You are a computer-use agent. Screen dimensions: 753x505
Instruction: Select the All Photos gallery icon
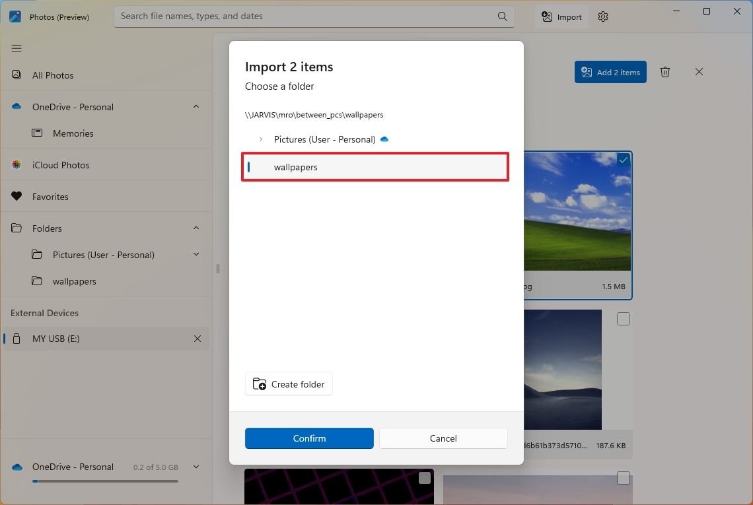[16, 75]
